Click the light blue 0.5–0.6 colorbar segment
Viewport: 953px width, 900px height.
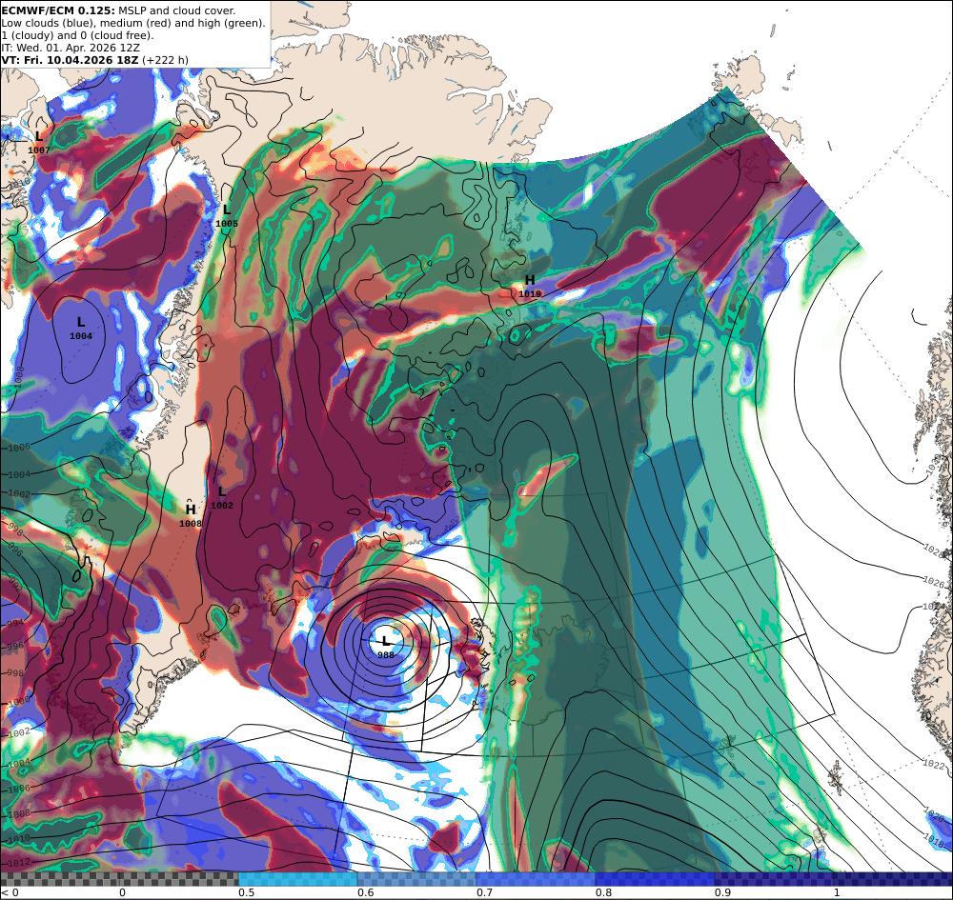(297, 879)
